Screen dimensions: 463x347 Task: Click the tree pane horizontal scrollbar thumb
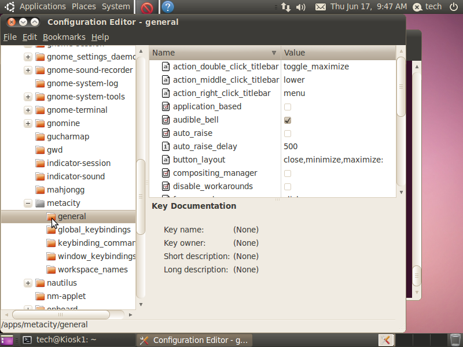click(x=61, y=315)
